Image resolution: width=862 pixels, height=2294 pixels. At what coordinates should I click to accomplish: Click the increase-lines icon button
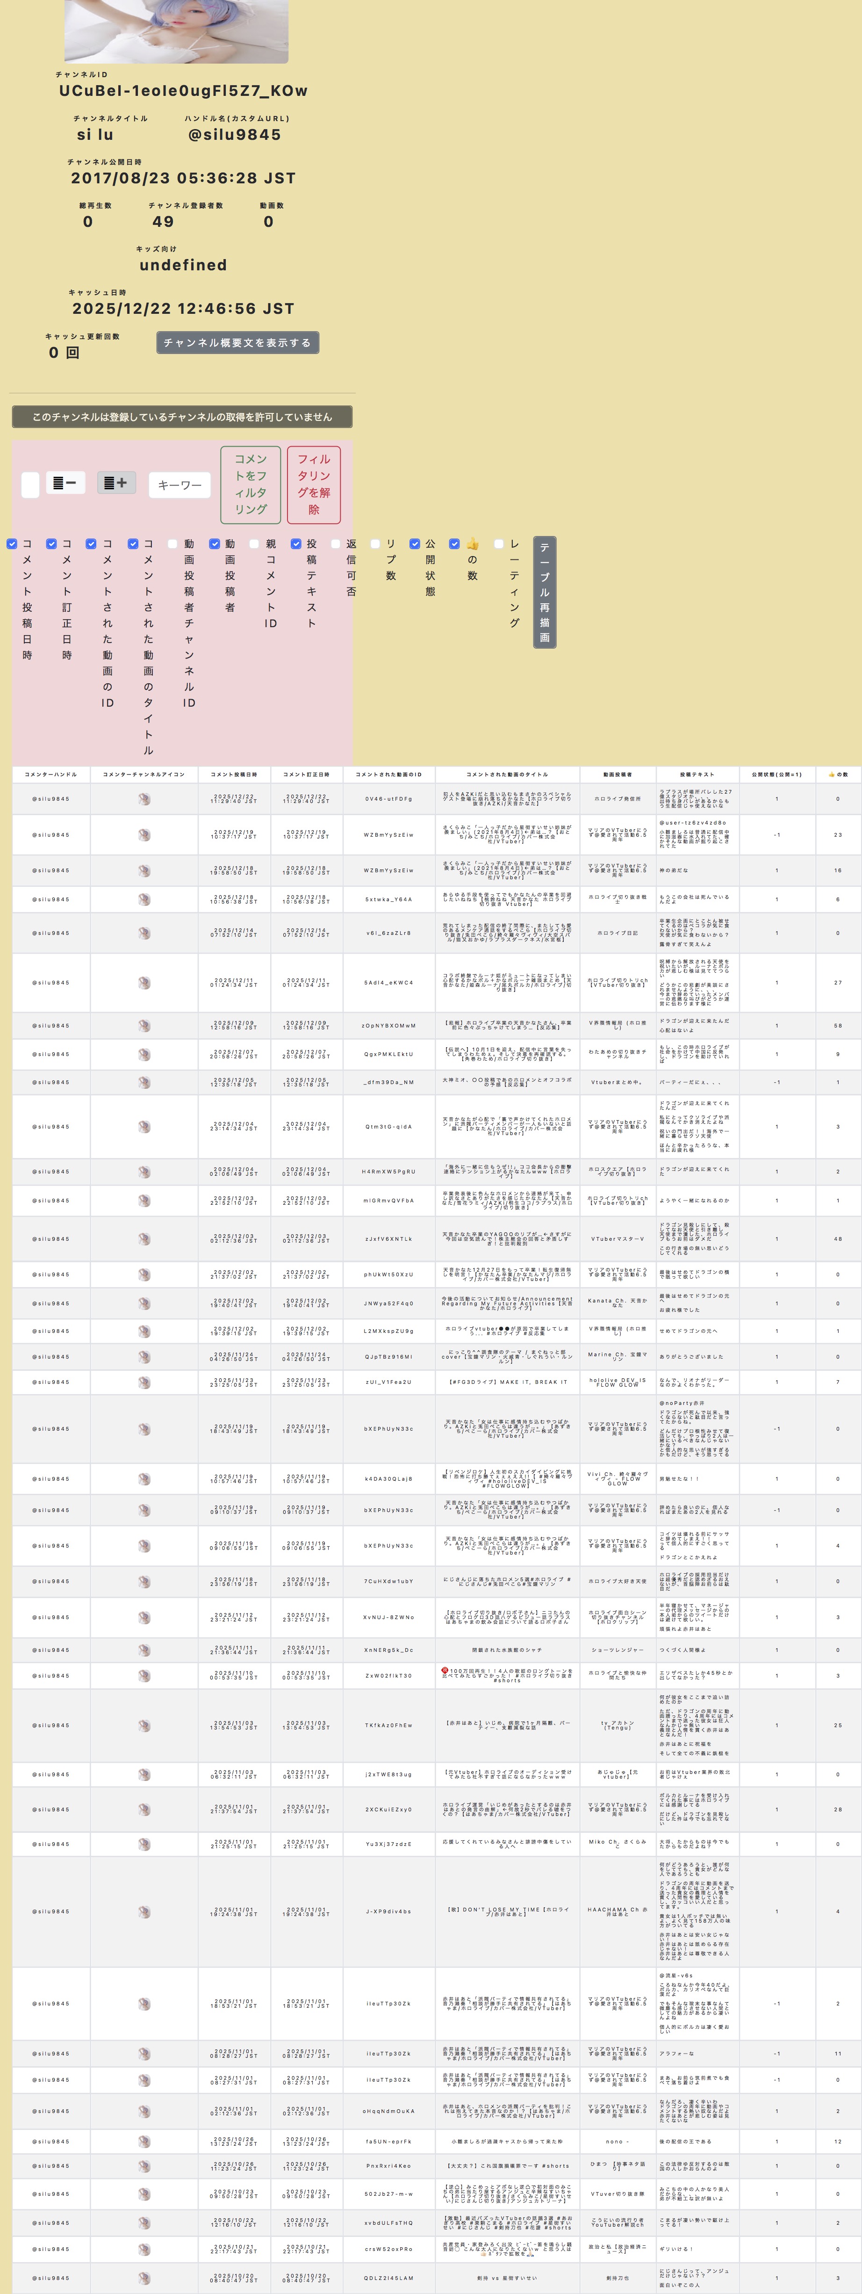click(116, 483)
